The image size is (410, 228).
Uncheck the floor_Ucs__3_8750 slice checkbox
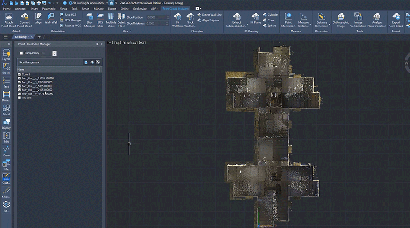click(19, 82)
